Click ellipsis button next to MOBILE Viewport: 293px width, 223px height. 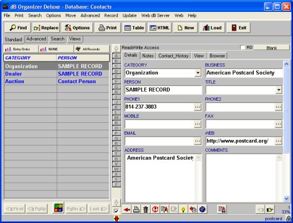click(x=197, y=124)
